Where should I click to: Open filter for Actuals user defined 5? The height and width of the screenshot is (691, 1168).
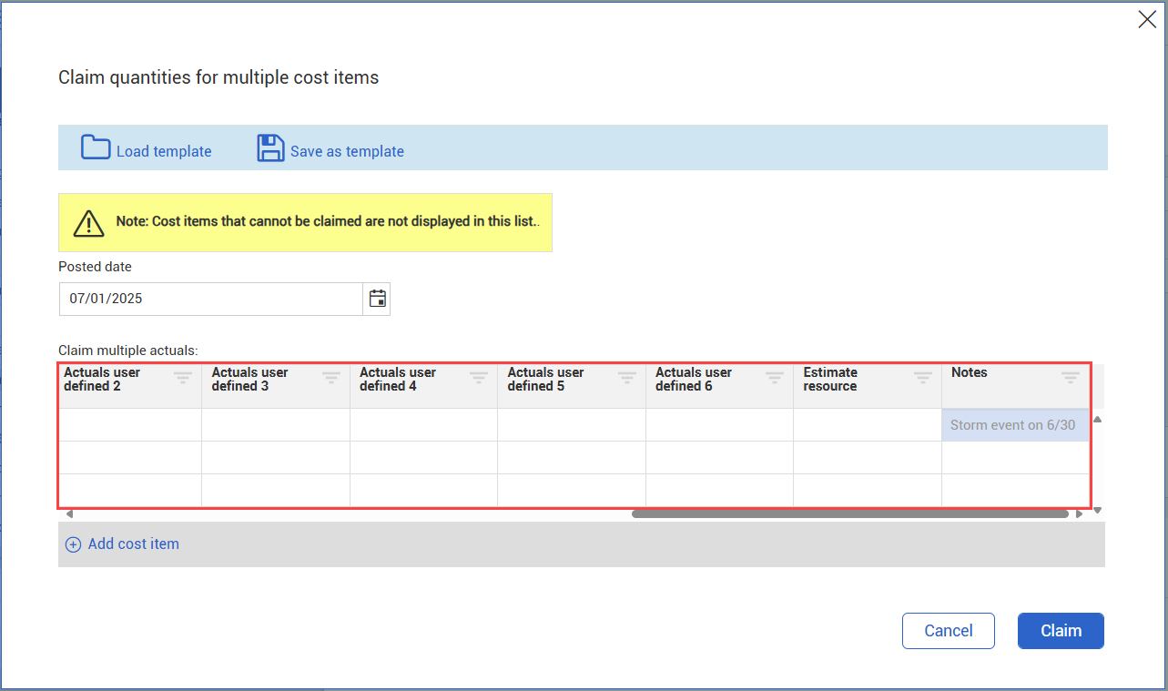click(x=626, y=377)
